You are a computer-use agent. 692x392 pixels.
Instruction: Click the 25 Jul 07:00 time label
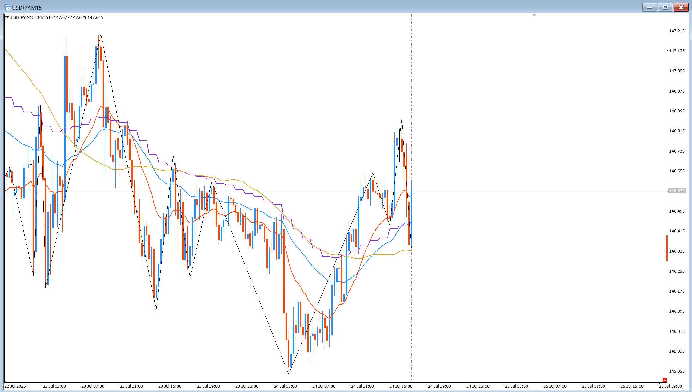555,386
